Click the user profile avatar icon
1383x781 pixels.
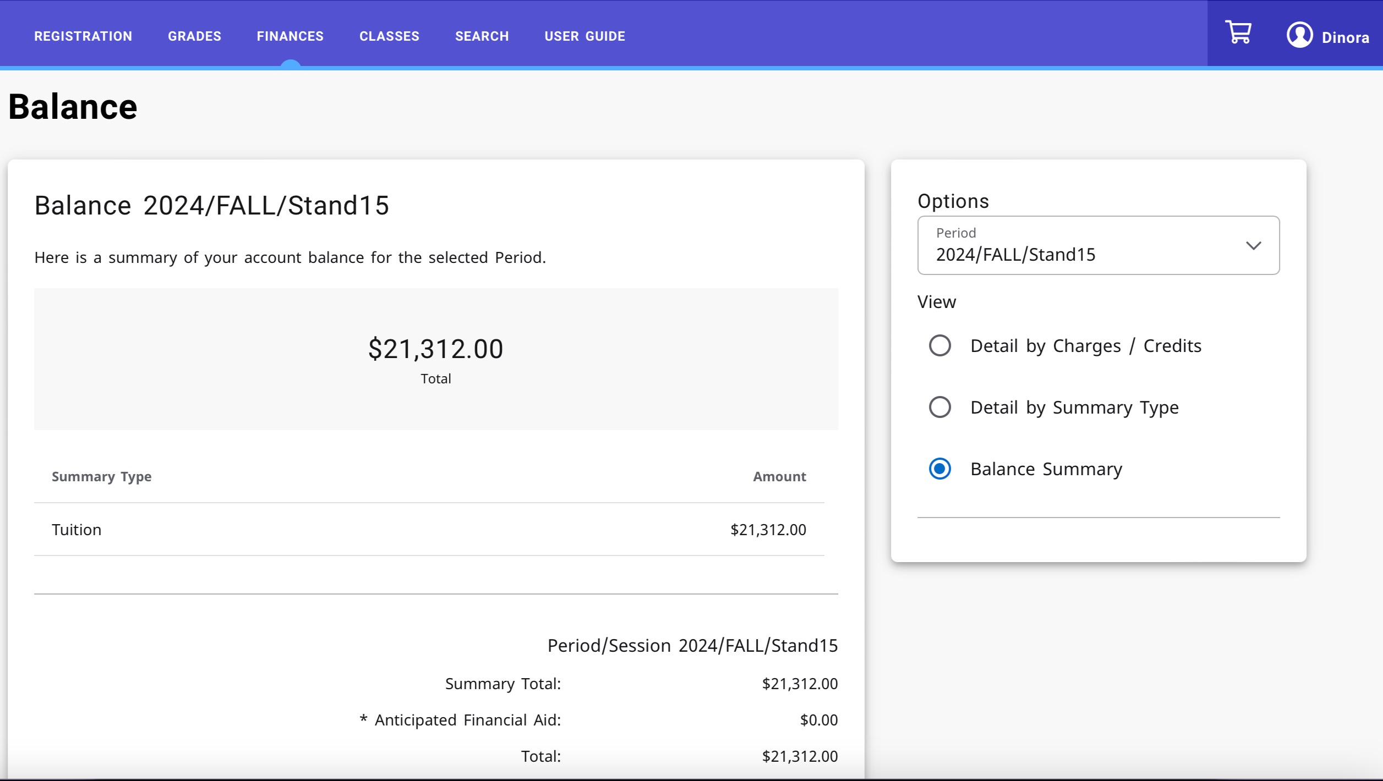(1299, 35)
